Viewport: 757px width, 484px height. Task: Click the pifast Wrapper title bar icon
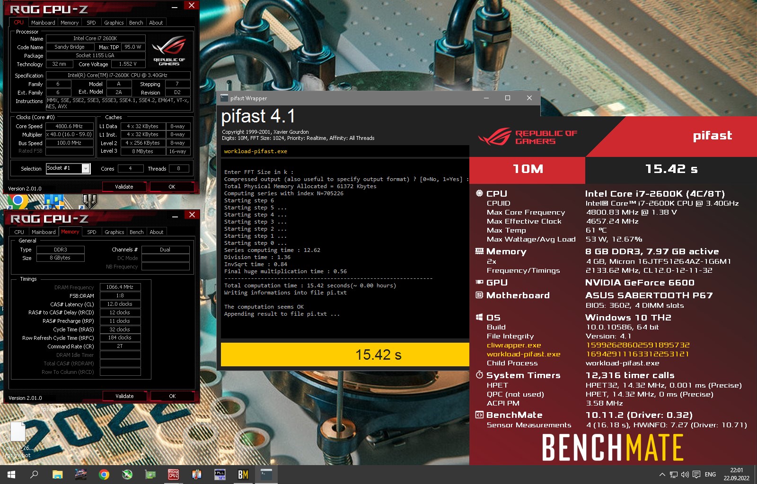tap(224, 98)
